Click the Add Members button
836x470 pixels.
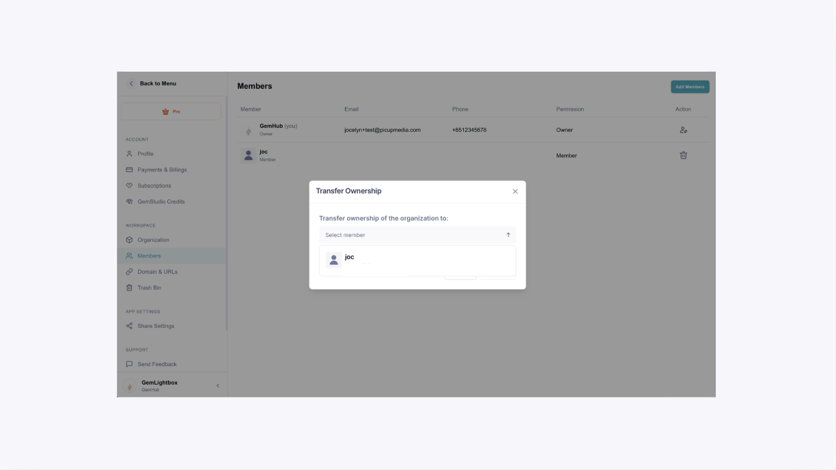click(690, 87)
